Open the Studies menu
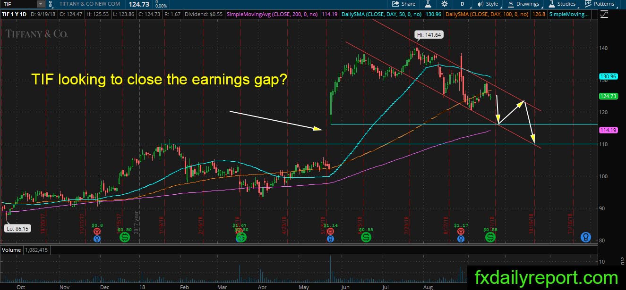 pos(562,4)
